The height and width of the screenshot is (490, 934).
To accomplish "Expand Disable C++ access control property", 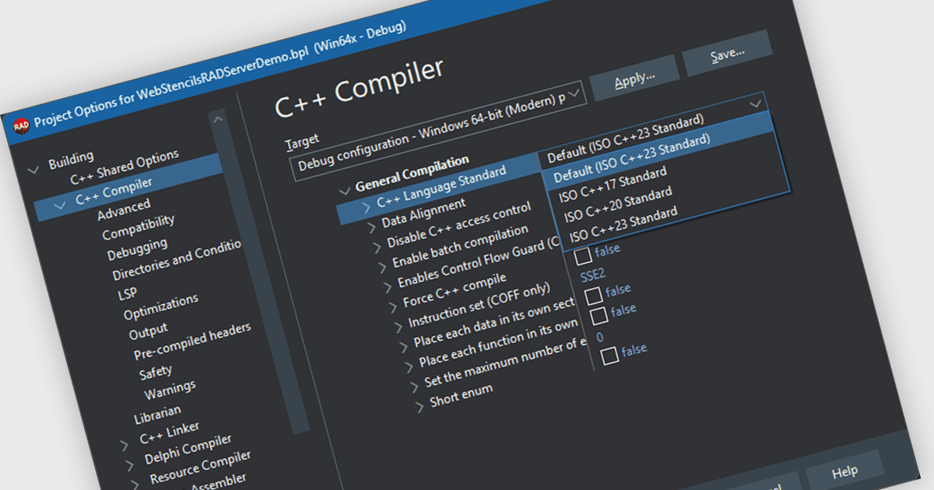I will pyautogui.click(x=377, y=247).
